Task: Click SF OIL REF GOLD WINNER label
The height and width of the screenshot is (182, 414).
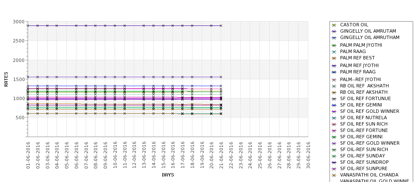Action: 369,111
